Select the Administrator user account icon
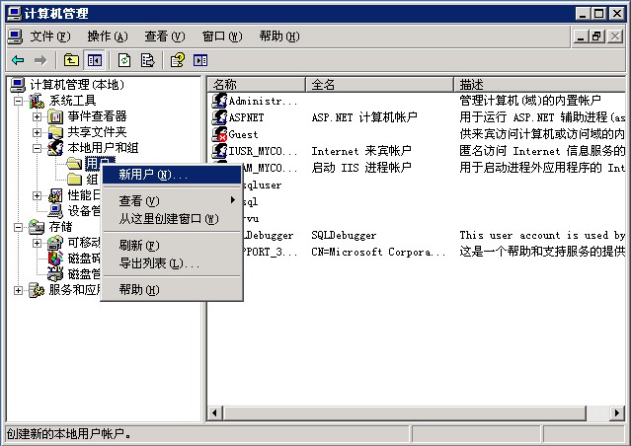The height and width of the screenshot is (446, 631). tap(220, 101)
